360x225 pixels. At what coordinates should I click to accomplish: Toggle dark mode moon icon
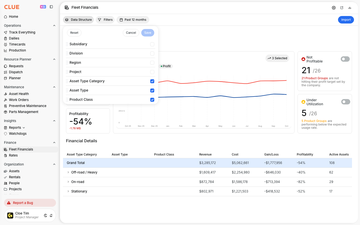45,215
